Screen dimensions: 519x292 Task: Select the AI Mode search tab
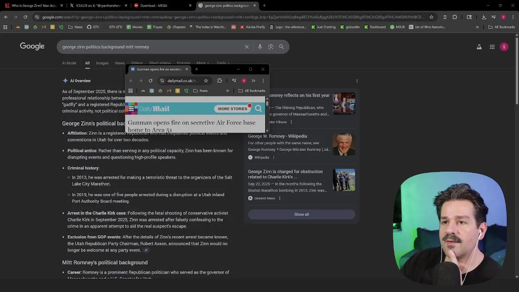pos(69,63)
